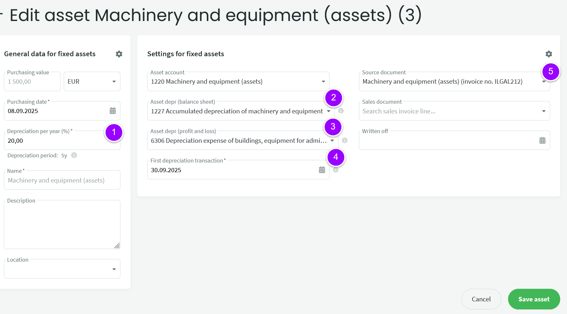Open General data for fixed assets settings gear

119,54
